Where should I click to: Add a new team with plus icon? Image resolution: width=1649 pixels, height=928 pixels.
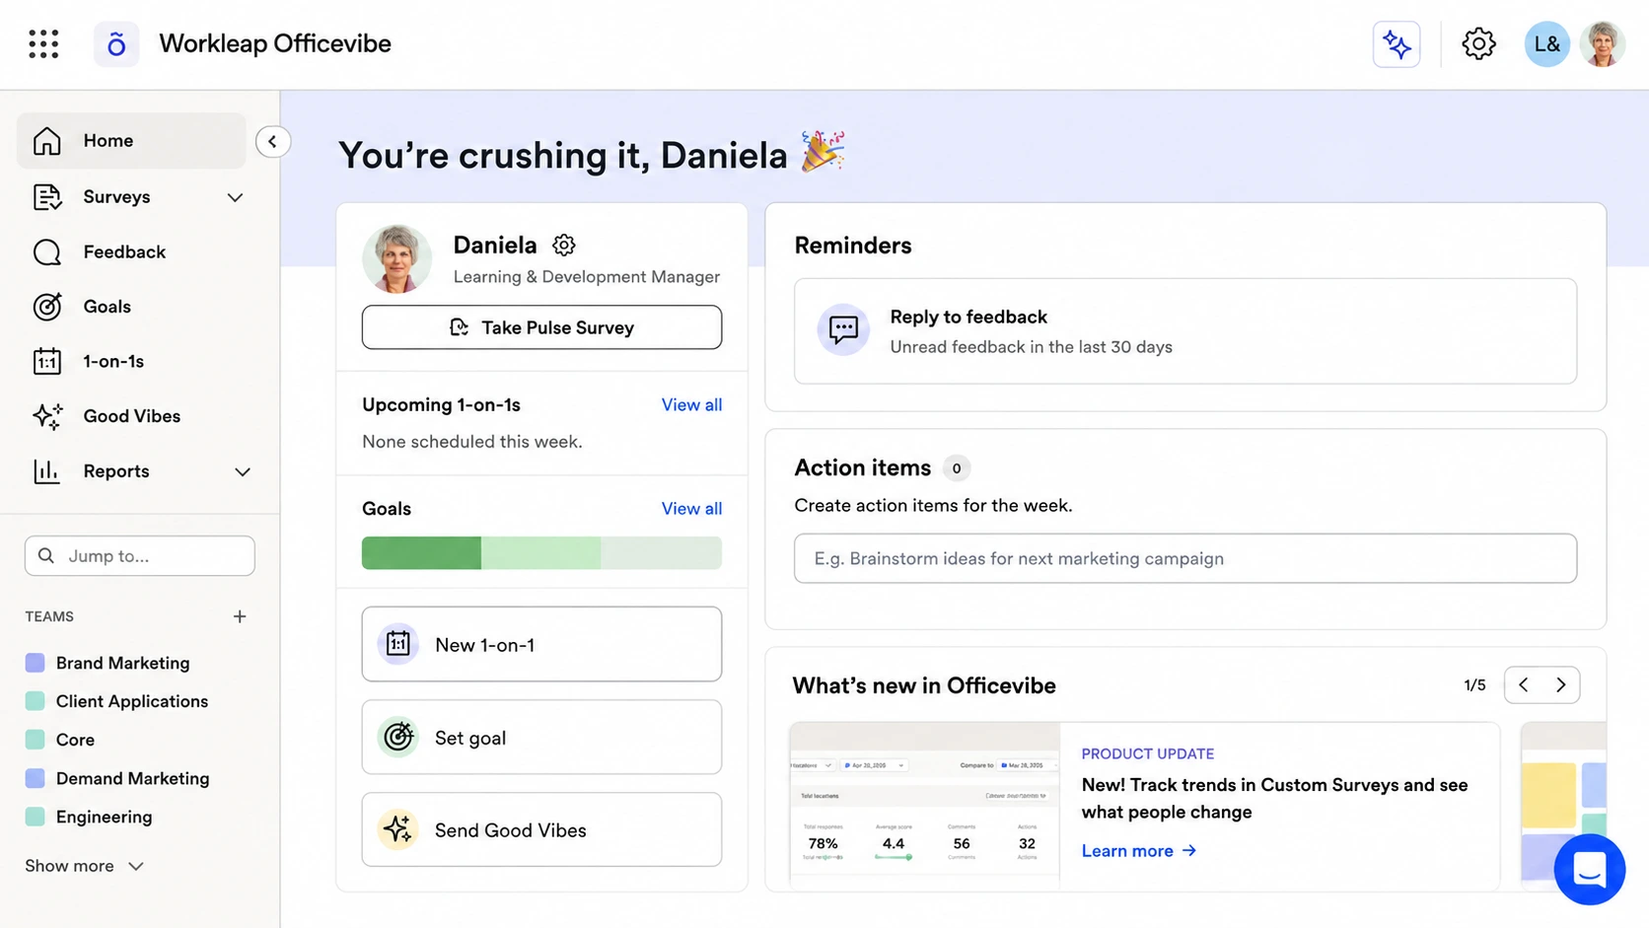tap(240, 616)
